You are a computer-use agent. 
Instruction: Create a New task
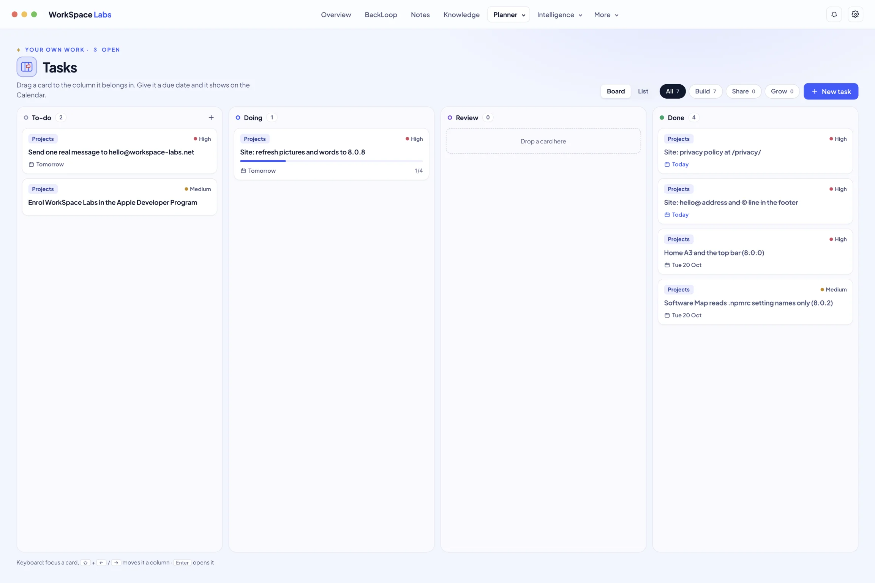click(x=831, y=91)
